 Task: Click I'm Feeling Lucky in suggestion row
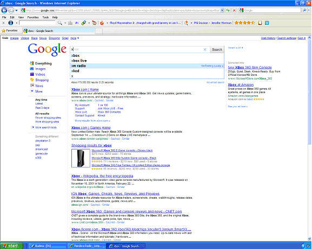212,66
